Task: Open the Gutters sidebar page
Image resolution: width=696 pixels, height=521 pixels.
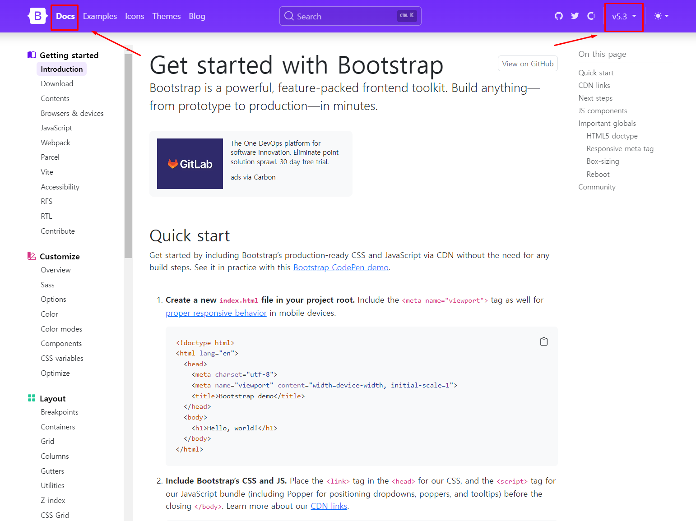Action: pyautogui.click(x=52, y=471)
